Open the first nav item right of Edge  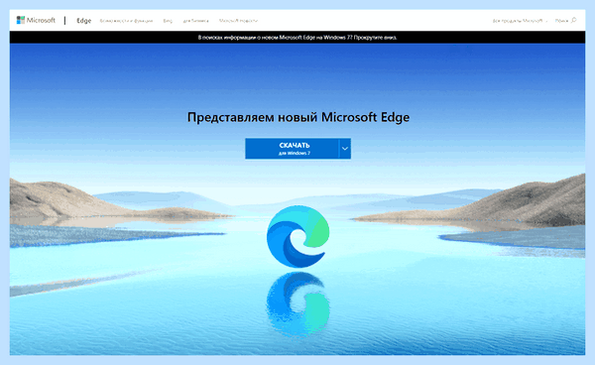click(x=126, y=21)
